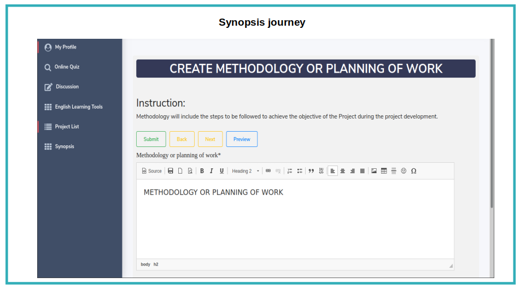520x289 pixels.
Task: Center align the text
Action: click(x=343, y=171)
